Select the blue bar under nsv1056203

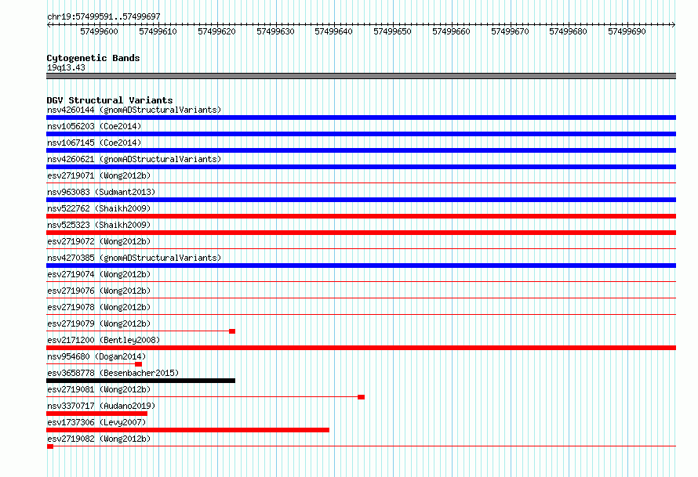tap(361, 134)
